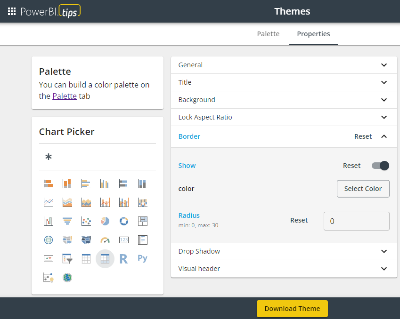Choose the clustered column chart icon
This screenshot has width=400, height=319.
105,183
